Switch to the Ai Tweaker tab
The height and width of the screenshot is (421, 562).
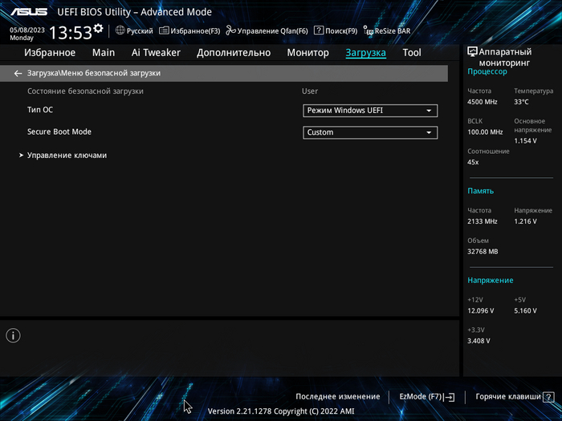coord(156,53)
